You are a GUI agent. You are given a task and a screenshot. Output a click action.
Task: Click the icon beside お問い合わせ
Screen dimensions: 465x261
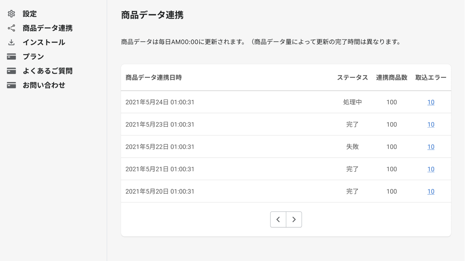point(11,85)
